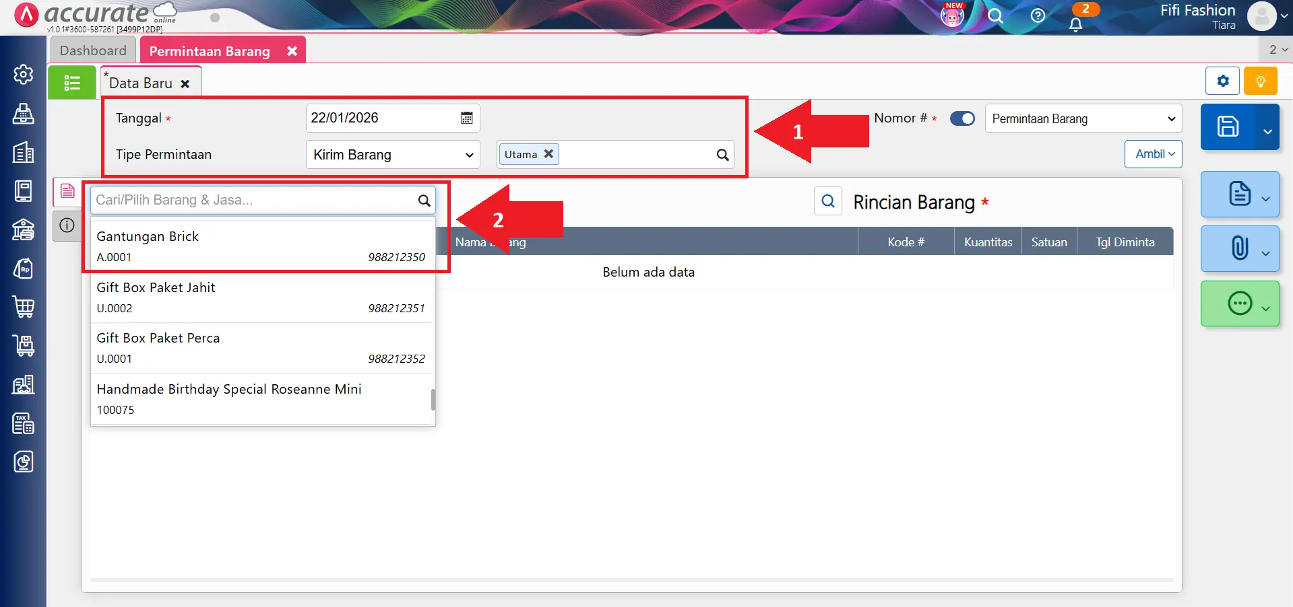Open the calendar date picker icon

(466, 118)
